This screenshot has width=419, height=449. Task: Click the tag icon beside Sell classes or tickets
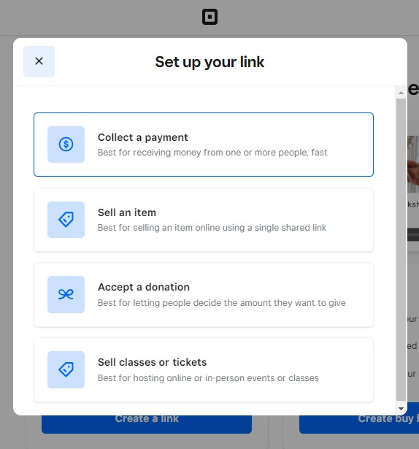(66, 369)
